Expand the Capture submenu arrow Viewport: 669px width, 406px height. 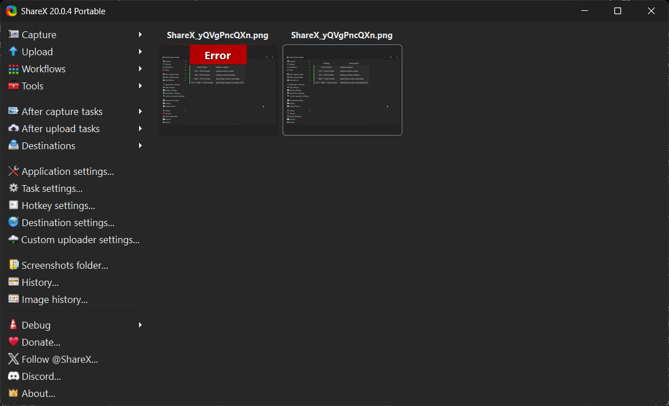point(140,34)
